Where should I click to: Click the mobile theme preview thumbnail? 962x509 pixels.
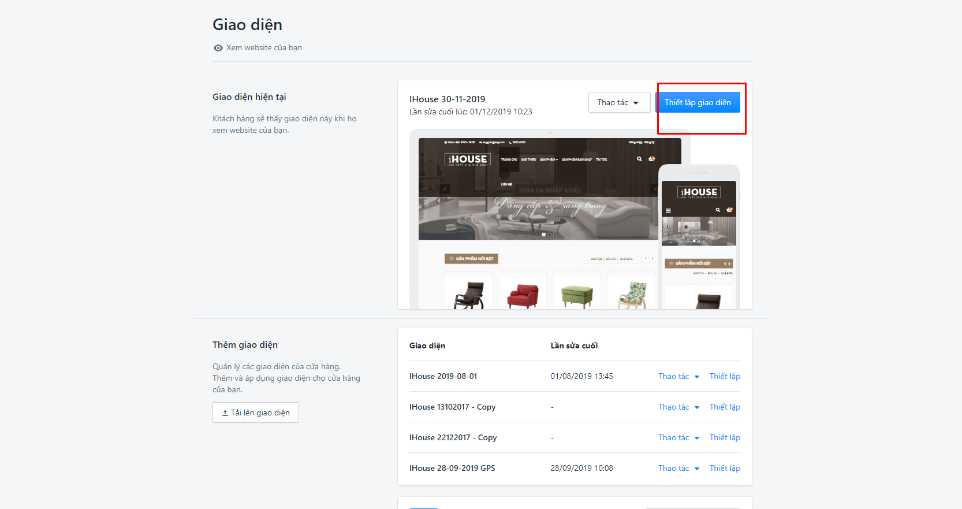(x=699, y=237)
